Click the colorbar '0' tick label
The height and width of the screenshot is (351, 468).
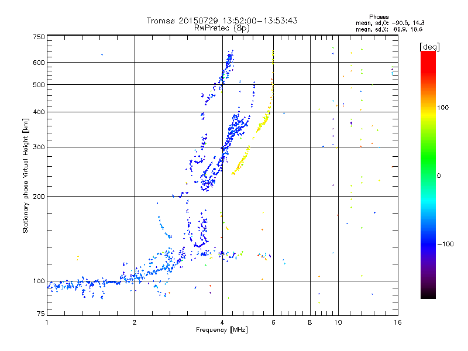439,176
